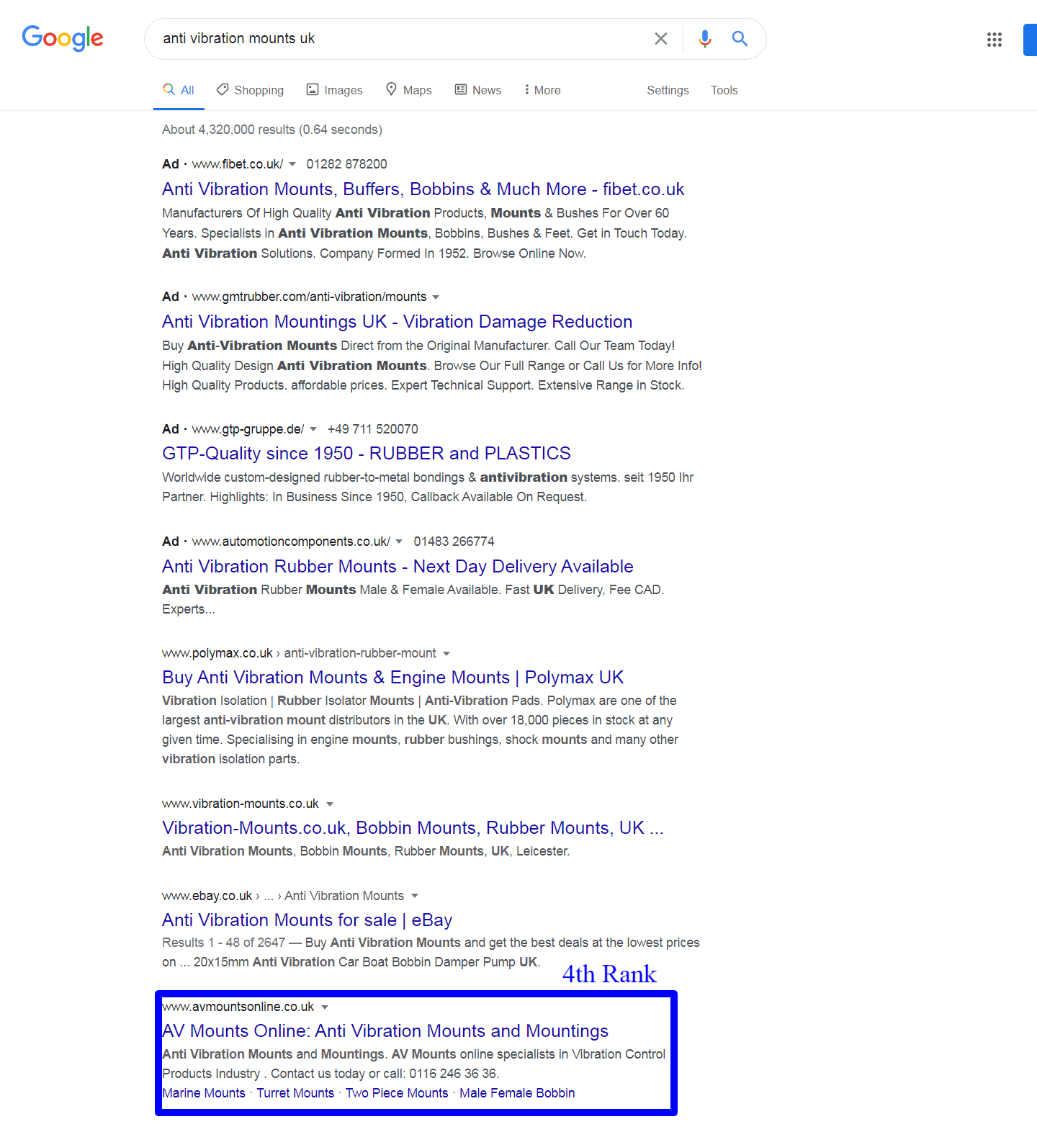The width and height of the screenshot is (1037, 1132).
Task: Expand dropdown next to polymax.co.uk URL
Action: pos(446,654)
